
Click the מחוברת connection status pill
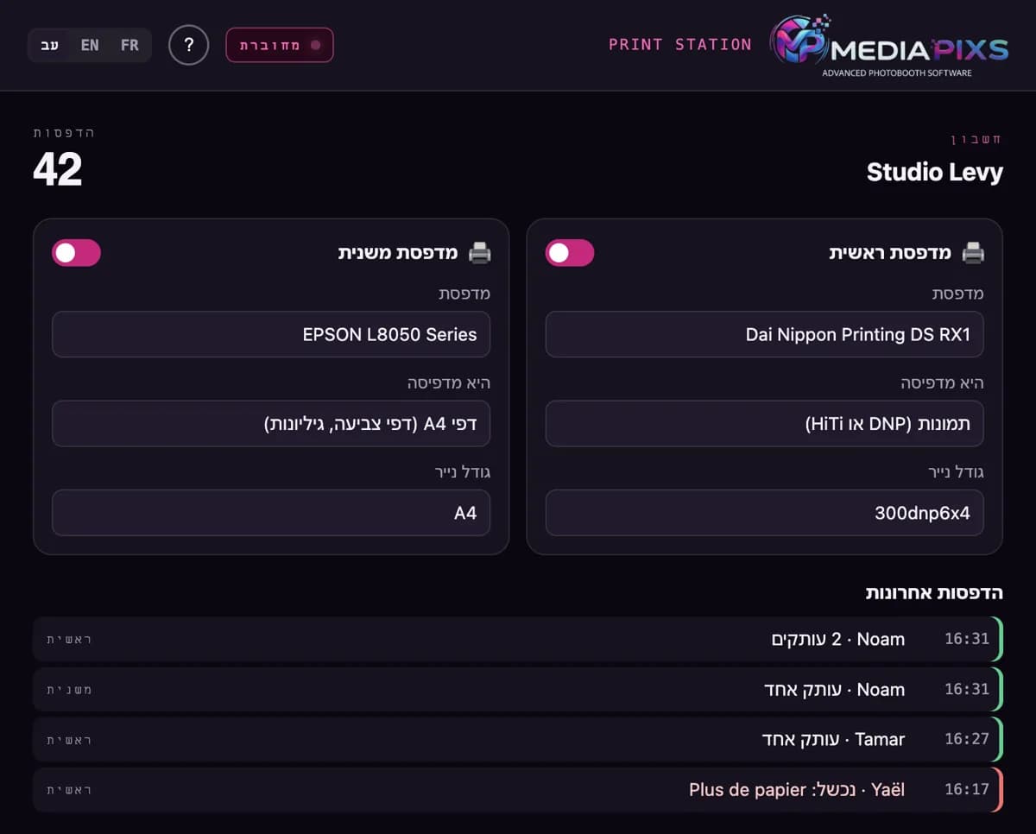pos(280,45)
